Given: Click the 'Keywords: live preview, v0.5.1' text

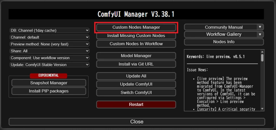Looking at the screenshot, I should (x=216, y=57).
